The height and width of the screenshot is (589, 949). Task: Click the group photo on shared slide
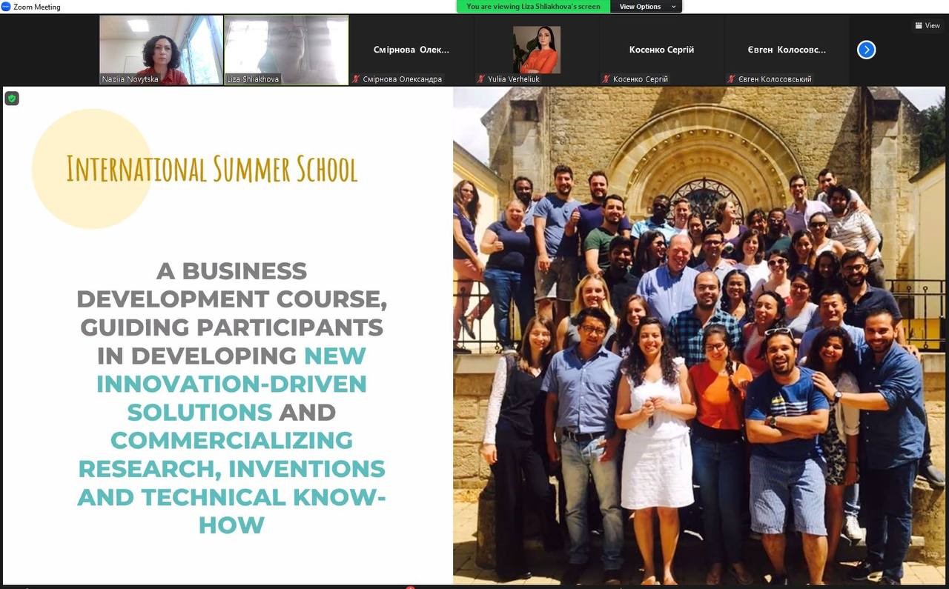[x=699, y=335]
